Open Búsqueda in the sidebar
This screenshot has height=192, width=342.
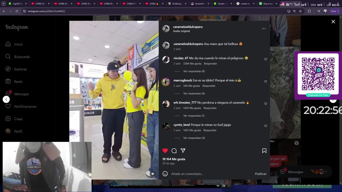click(18, 57)
